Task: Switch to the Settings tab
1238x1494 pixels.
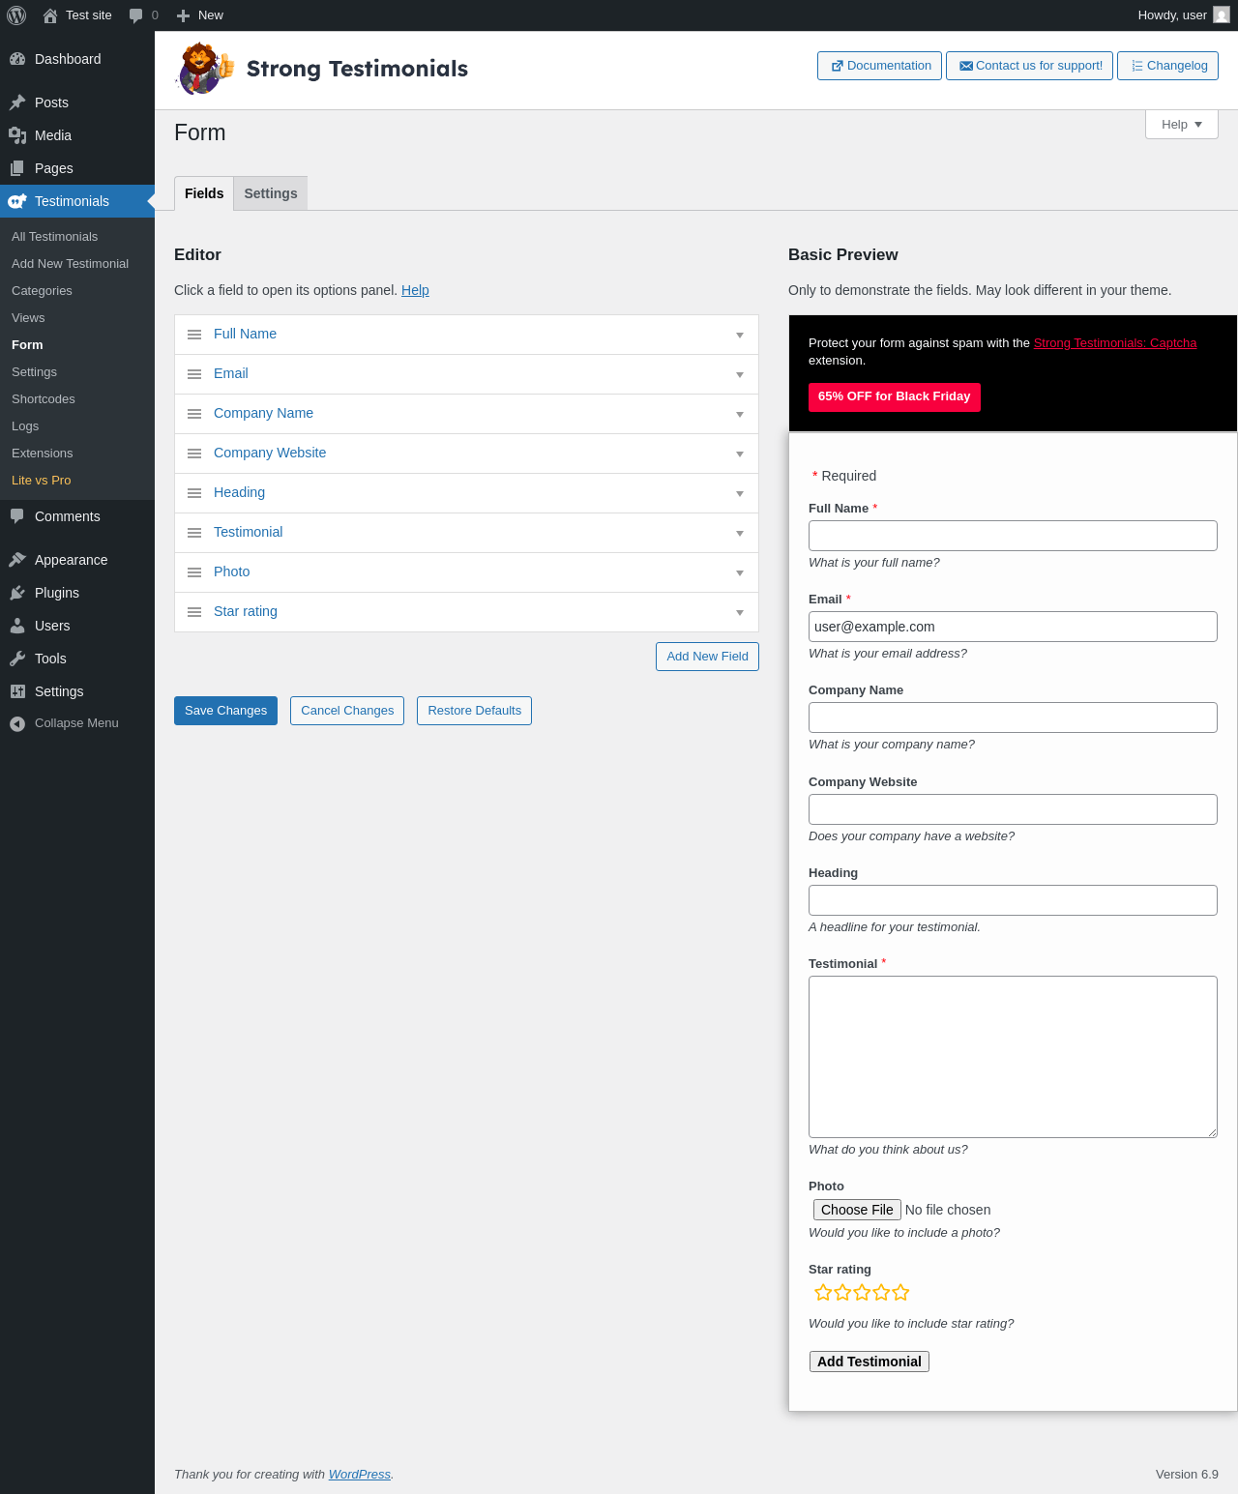Action: (271, 193)
